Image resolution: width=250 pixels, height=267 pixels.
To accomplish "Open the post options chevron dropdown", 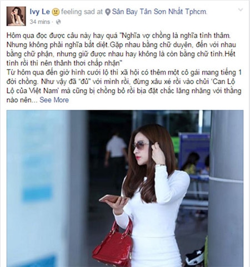I will [x=240, y=10].
